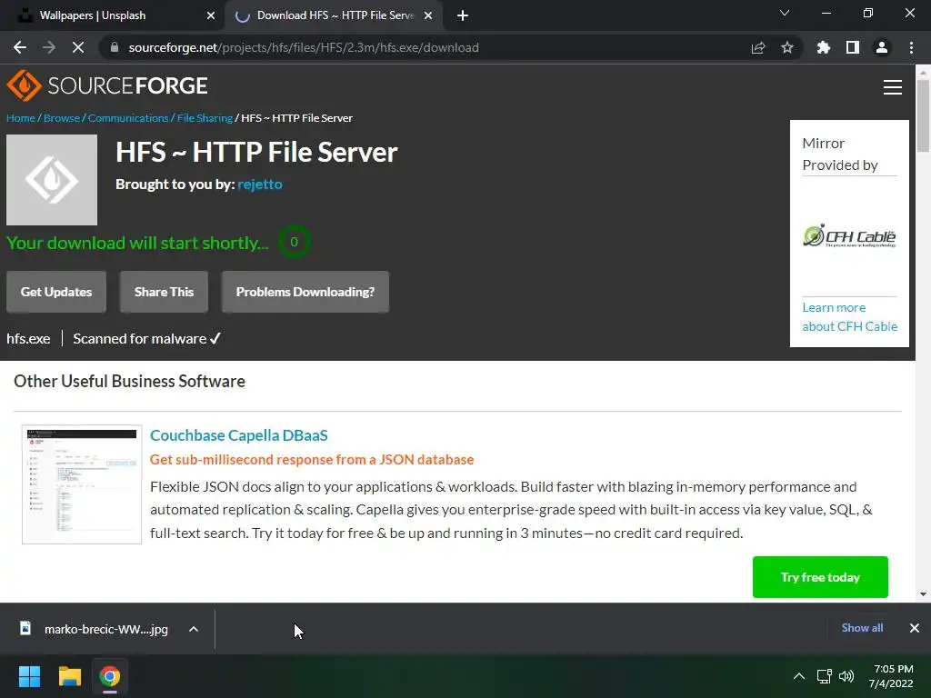Click the page vertical scrollbar
The image size is (931, 698).
[923, 115]
